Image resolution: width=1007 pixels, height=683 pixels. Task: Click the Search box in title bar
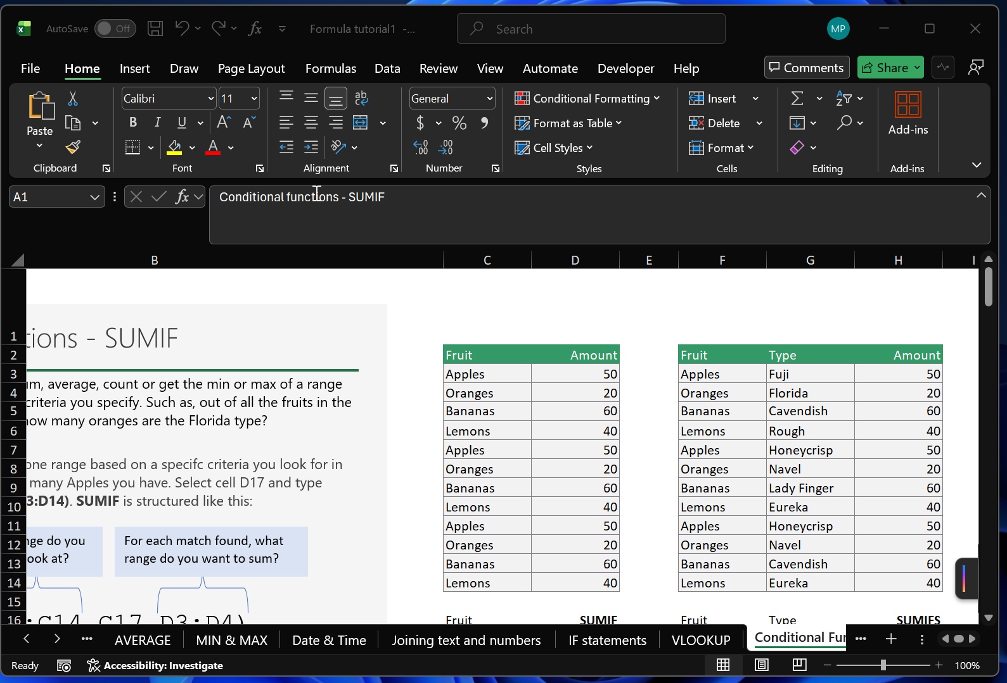591,28
